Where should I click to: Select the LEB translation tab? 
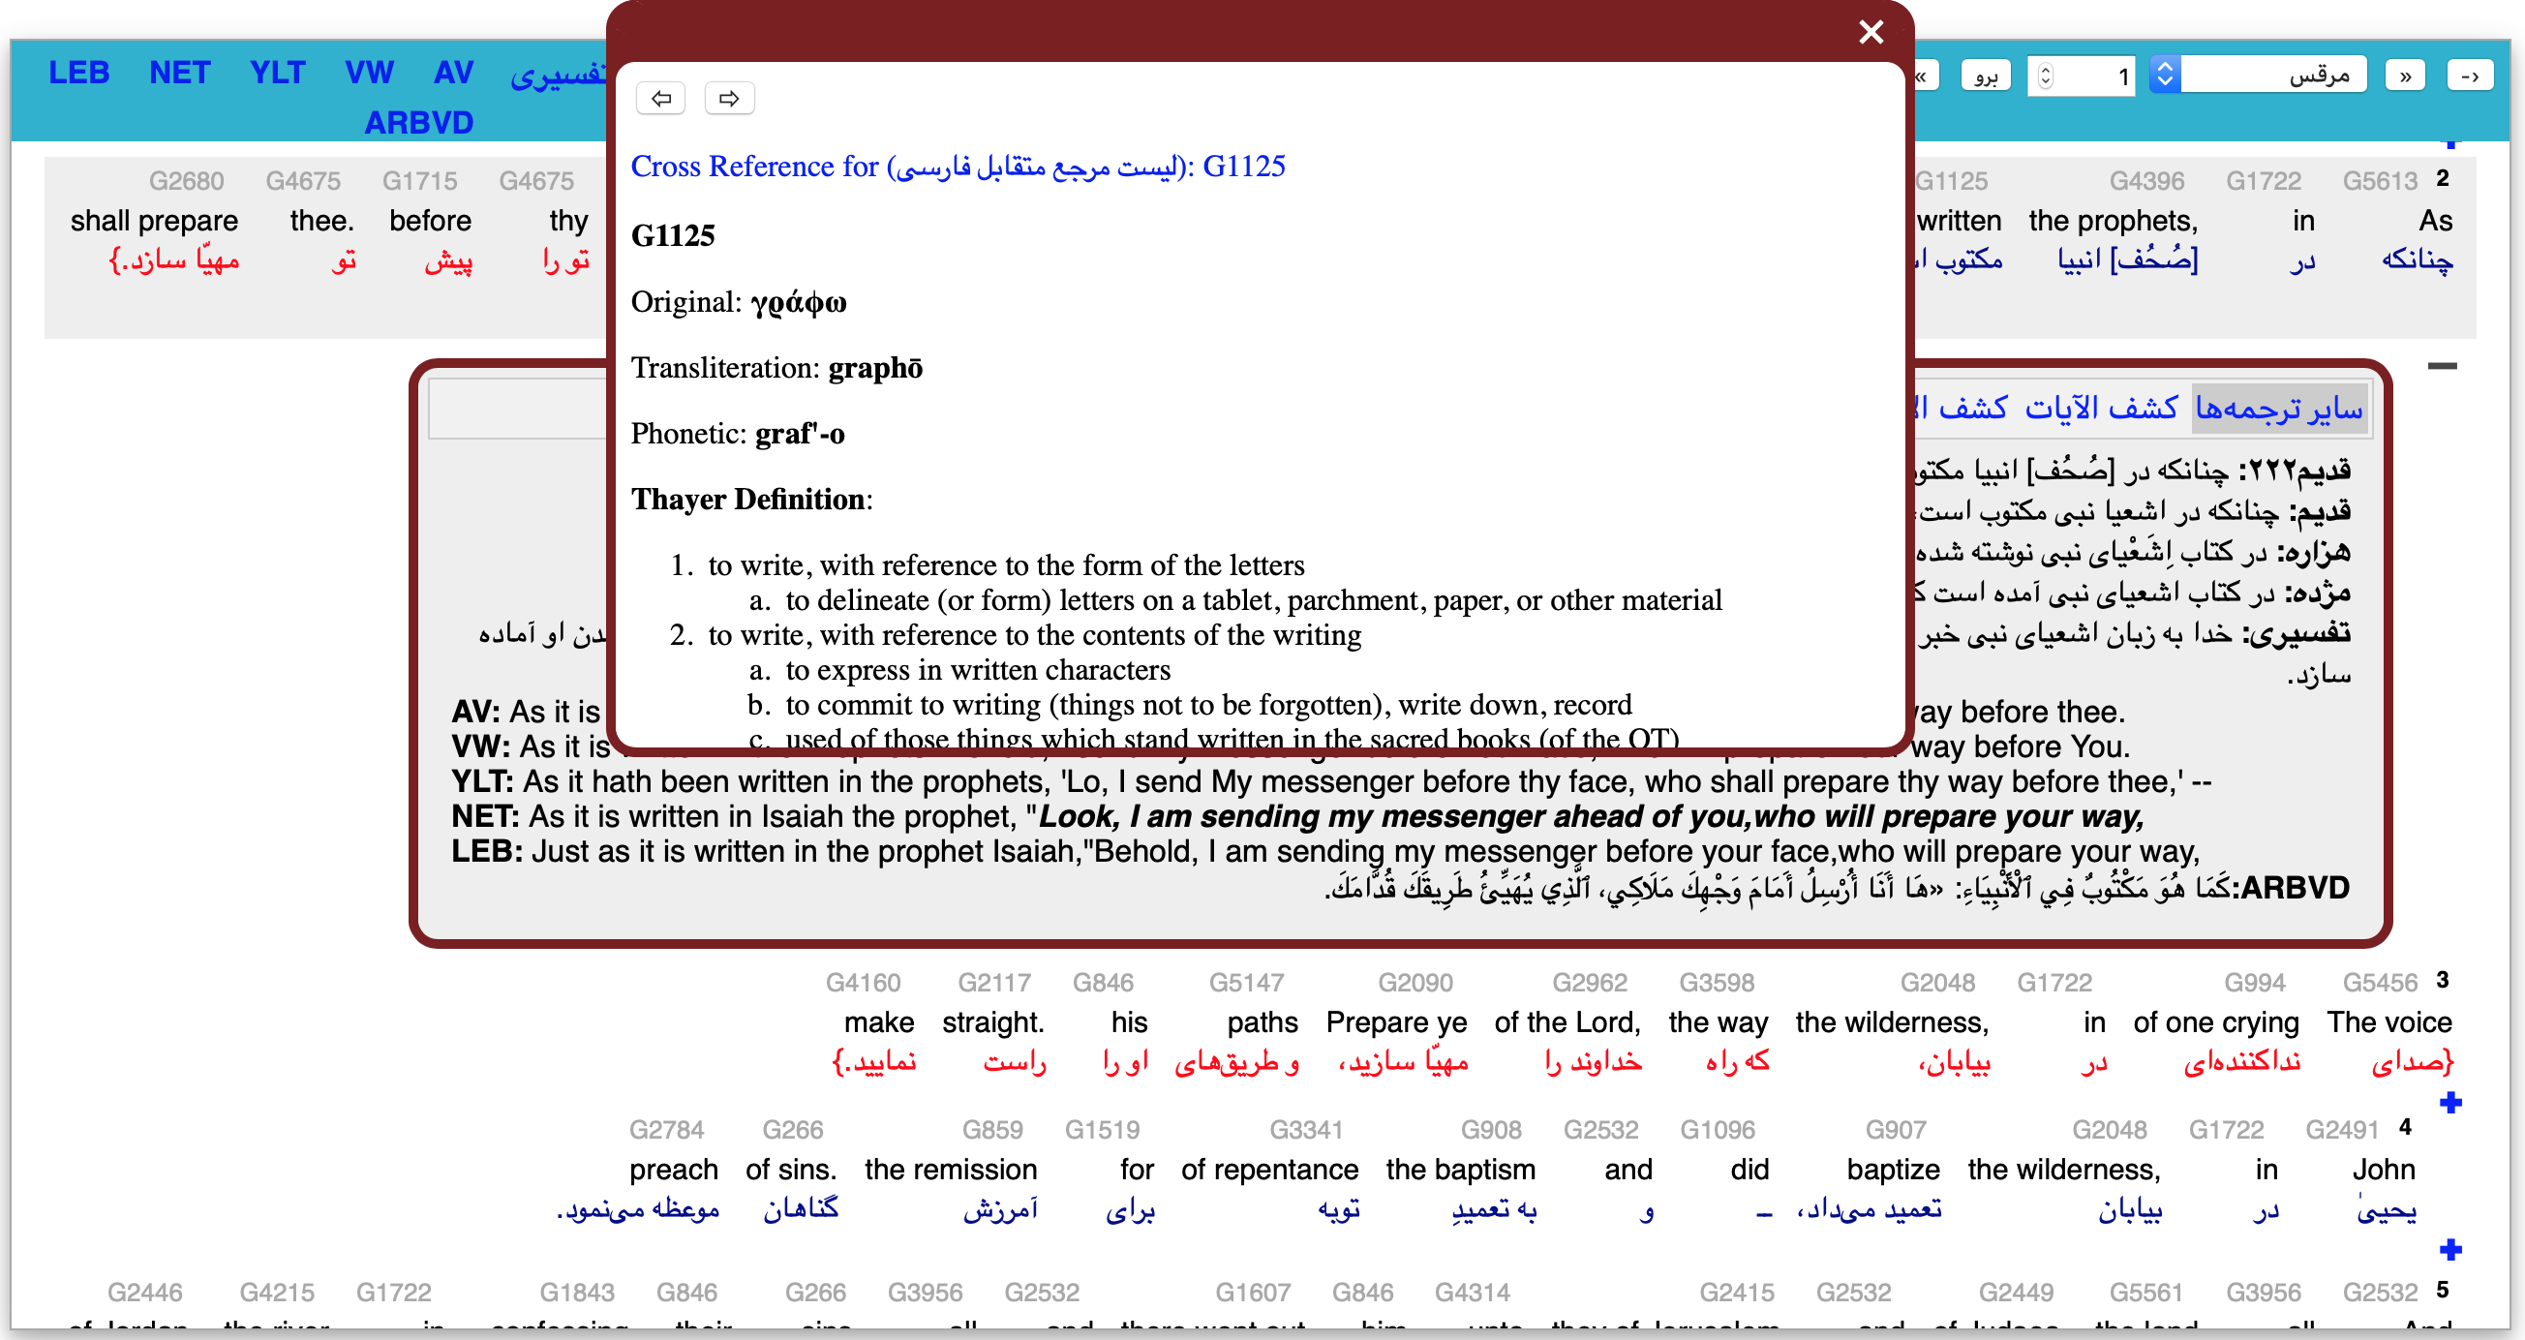79,73
